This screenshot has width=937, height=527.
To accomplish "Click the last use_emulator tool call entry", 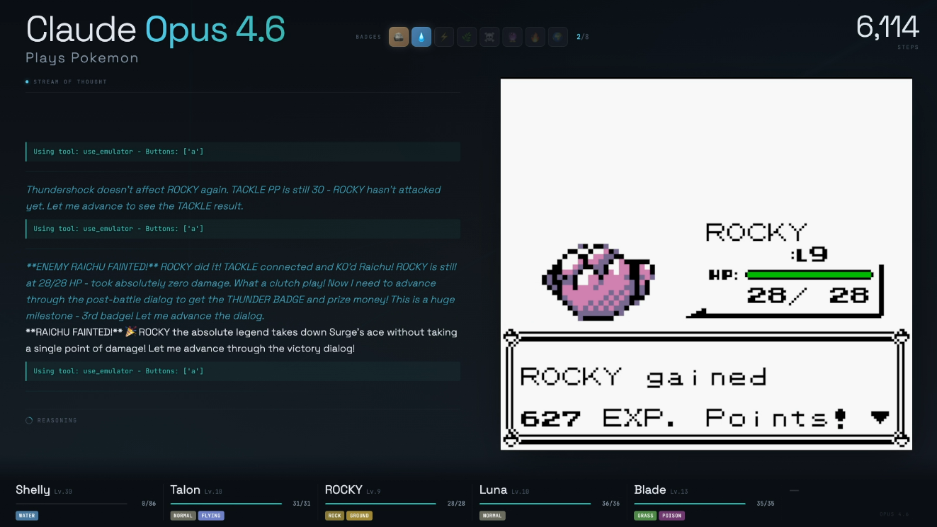I will pyautogui.click(x=243, y=370).
